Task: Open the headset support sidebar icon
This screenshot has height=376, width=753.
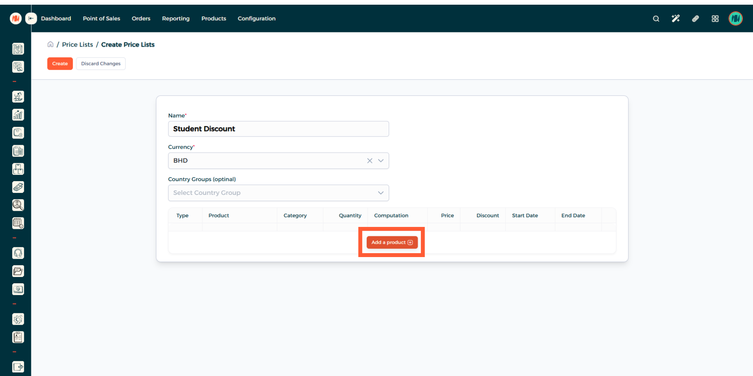Action: [18, 253]
